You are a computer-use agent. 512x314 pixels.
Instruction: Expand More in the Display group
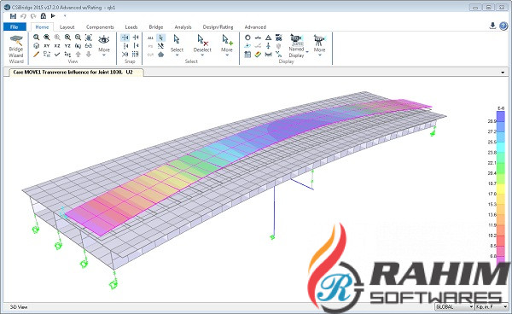tap(319, 45)
